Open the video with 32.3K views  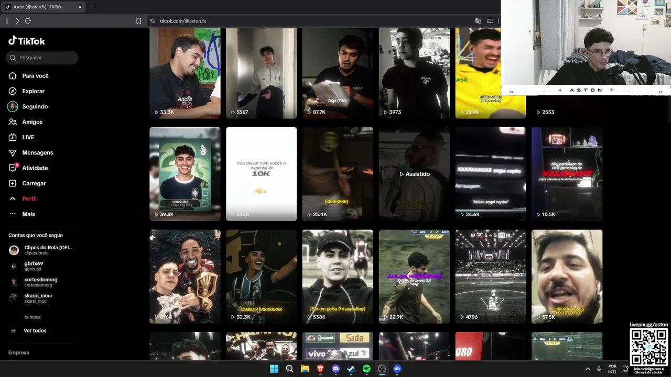coord(261,276)
